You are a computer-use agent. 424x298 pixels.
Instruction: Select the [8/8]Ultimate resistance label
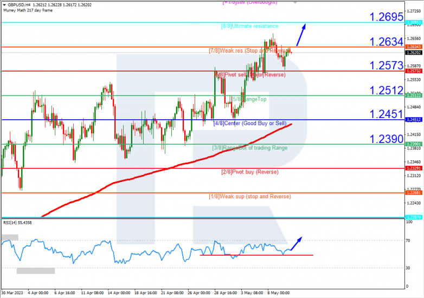pyautogui.click(x=249, y=26)
